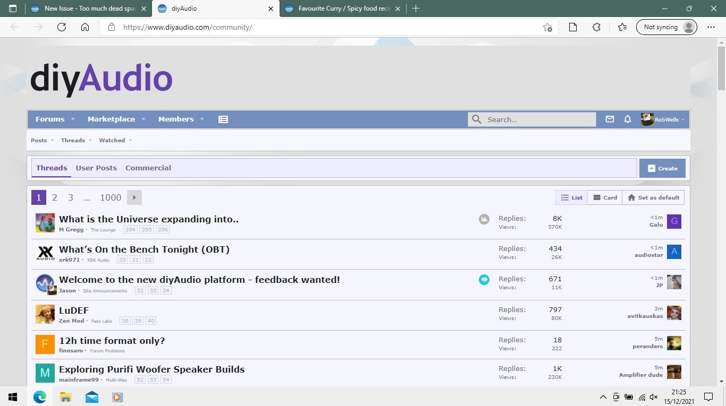This screenshot has height=406, width=726.
Task: Expand the Members dropdown arrow
Action: (x=202, y=119)
